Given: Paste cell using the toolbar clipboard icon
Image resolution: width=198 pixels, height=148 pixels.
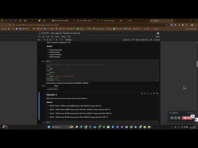Looking at the screenshot, I should point(51,40).
